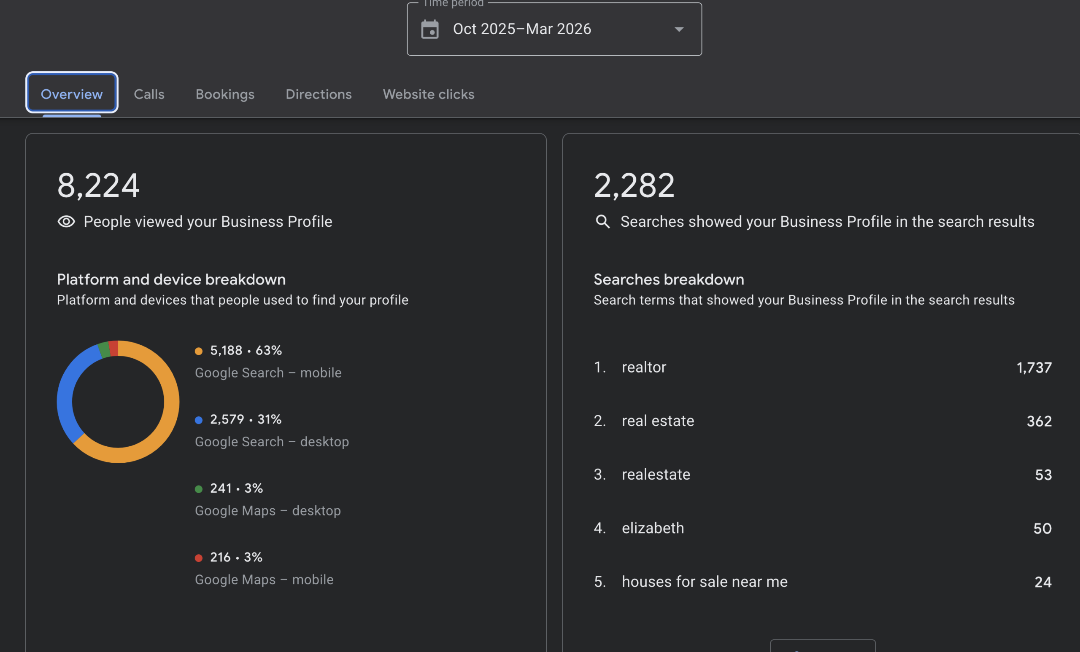The image size is (1080, 652).
Task: Select the Website clicks tab
Action: (428, 94)
